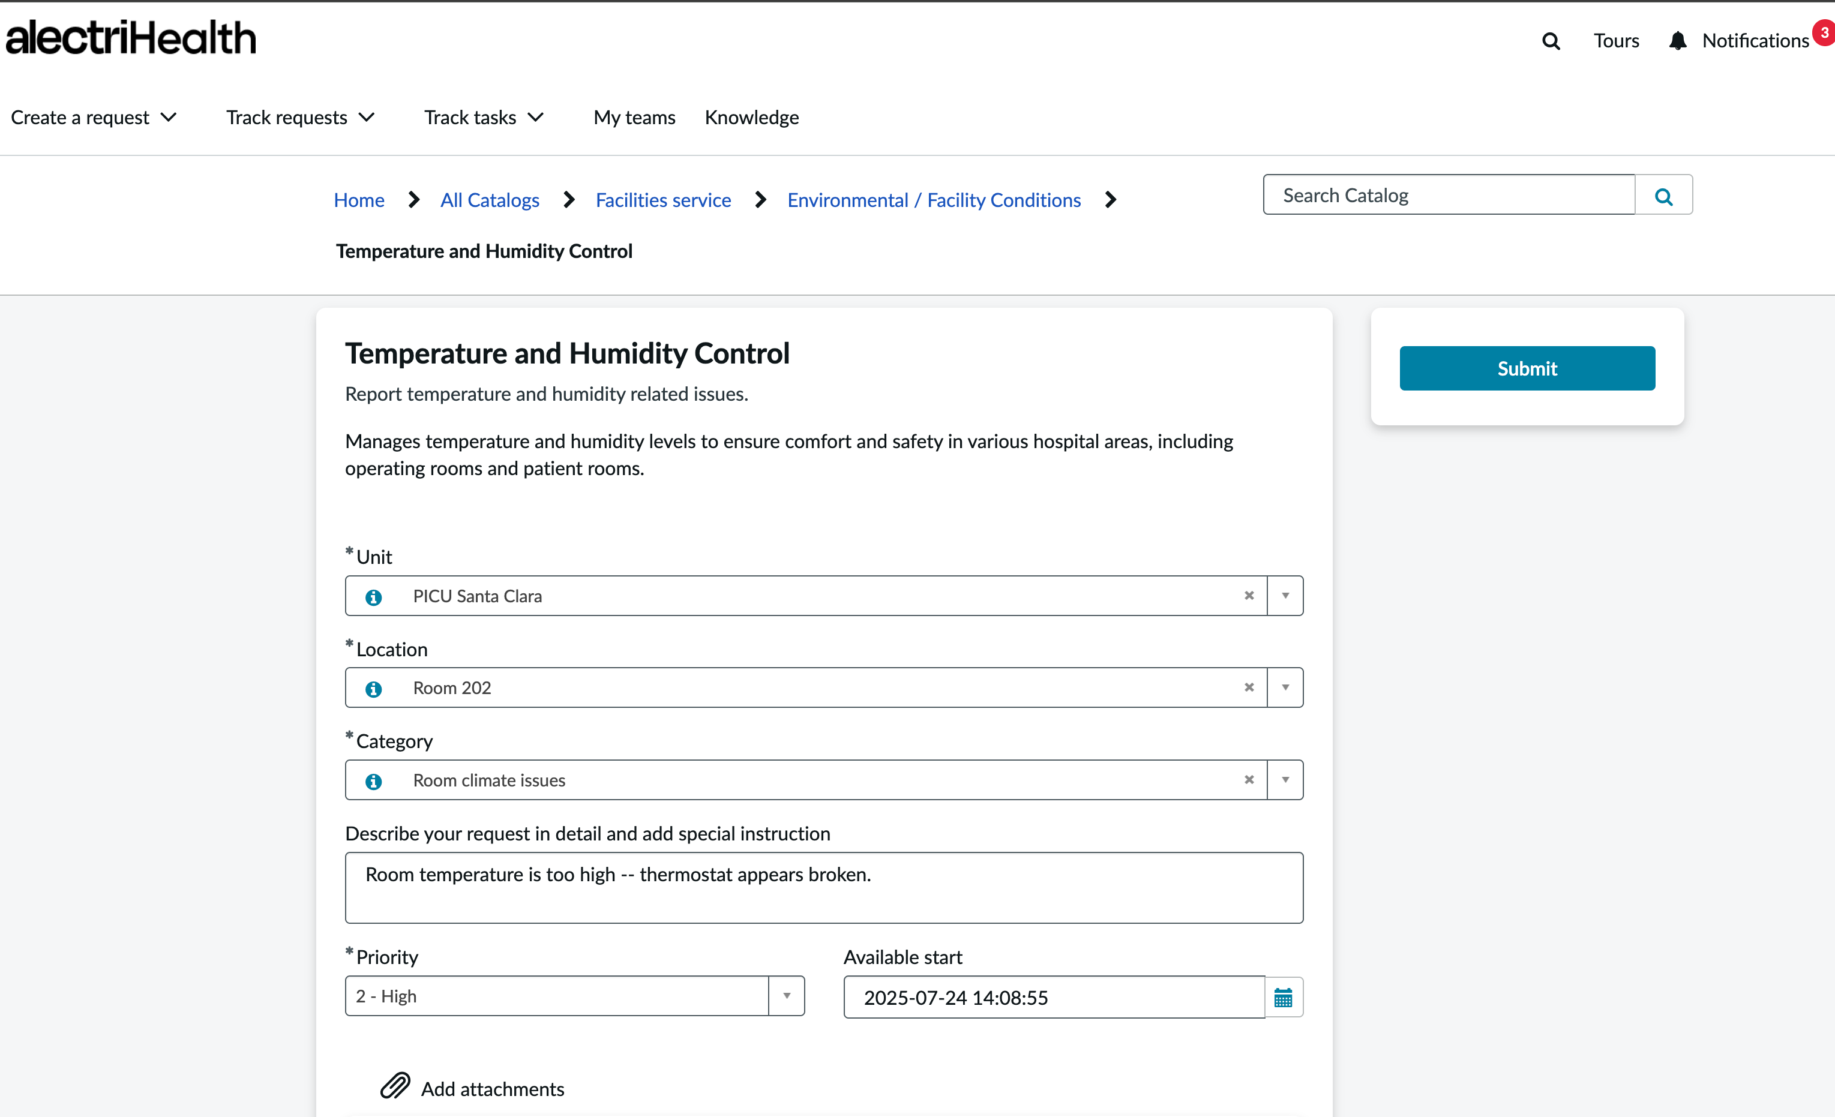Show info for Unit PICU Santa Clara
This screenshot has height=1117, width=1835.
coord(374,597)
